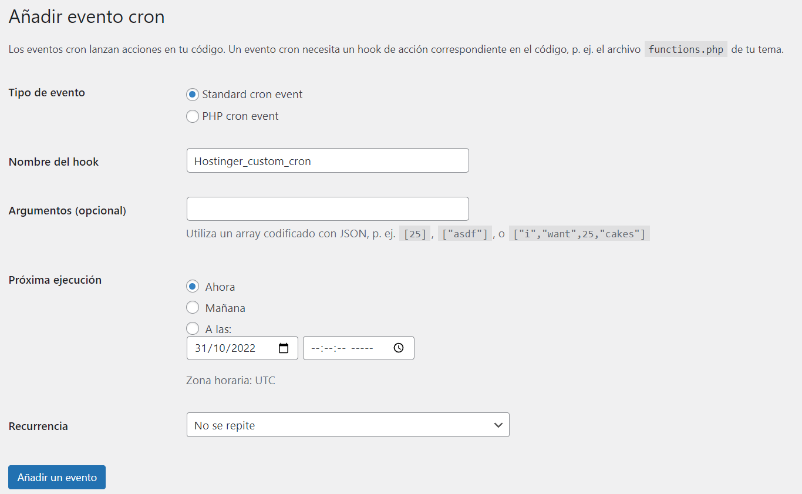Click the functions.php code snippet

click(685, 49)
